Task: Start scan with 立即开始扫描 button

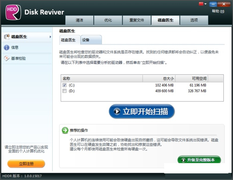Action: (142, 111)
